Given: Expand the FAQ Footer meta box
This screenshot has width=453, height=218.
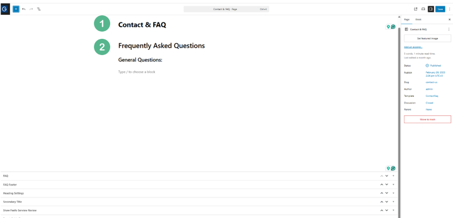Looking at the screenshot, I should click(393, 184).
